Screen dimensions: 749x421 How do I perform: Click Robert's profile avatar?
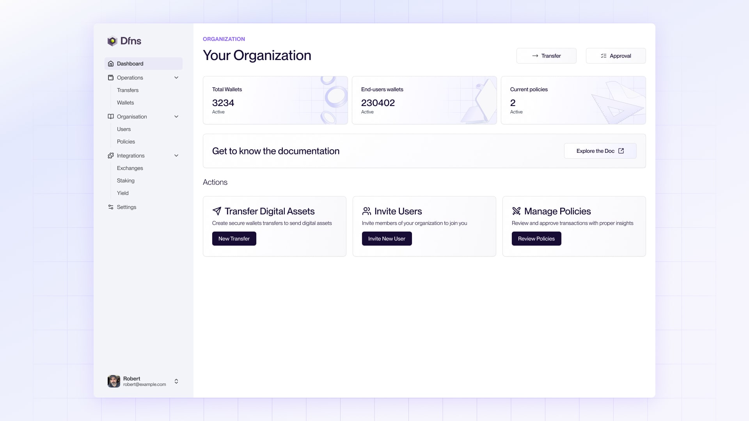click(x=114, y=381)
